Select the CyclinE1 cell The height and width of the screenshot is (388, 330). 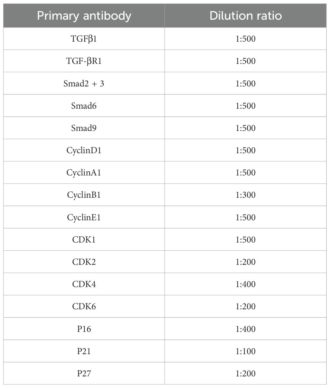[x=84, y=217]
